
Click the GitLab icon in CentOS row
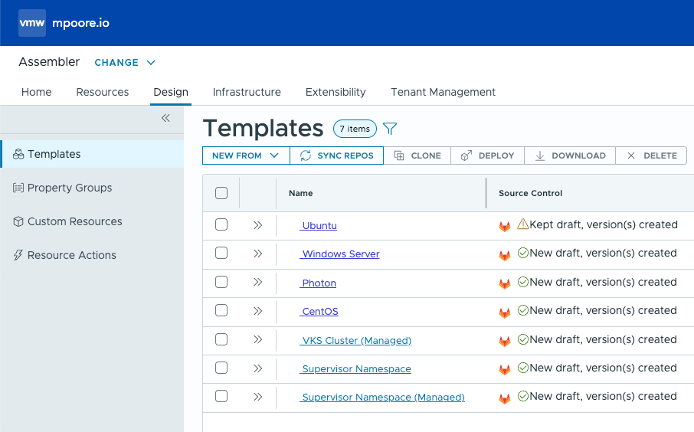(505, 313)
